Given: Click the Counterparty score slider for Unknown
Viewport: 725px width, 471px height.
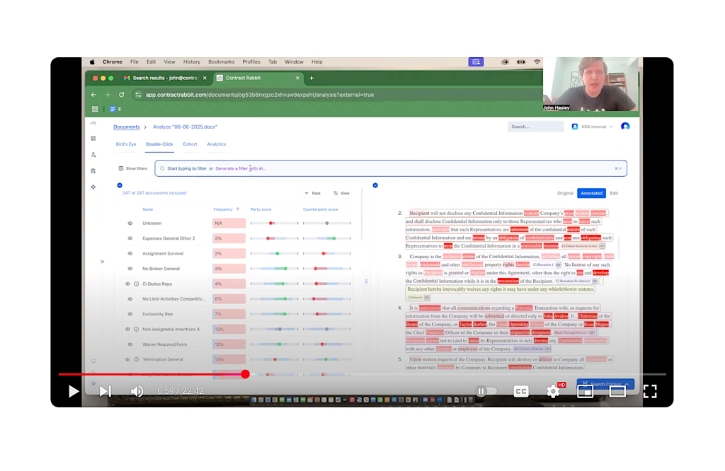Looking at the screenshot, I should point(327,223).
